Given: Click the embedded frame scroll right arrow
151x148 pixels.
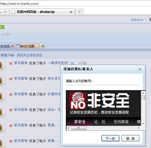Looking at the screenshot, I should tap(139, 128).
